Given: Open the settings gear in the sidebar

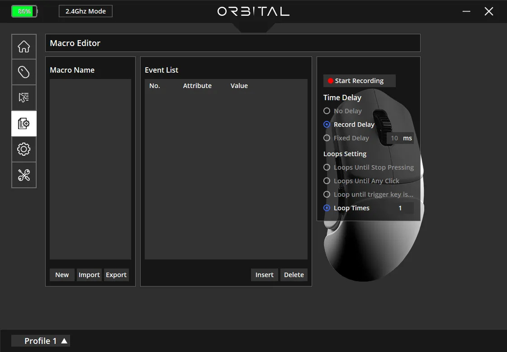Looking at the screenshot, I should click(24, 149).
